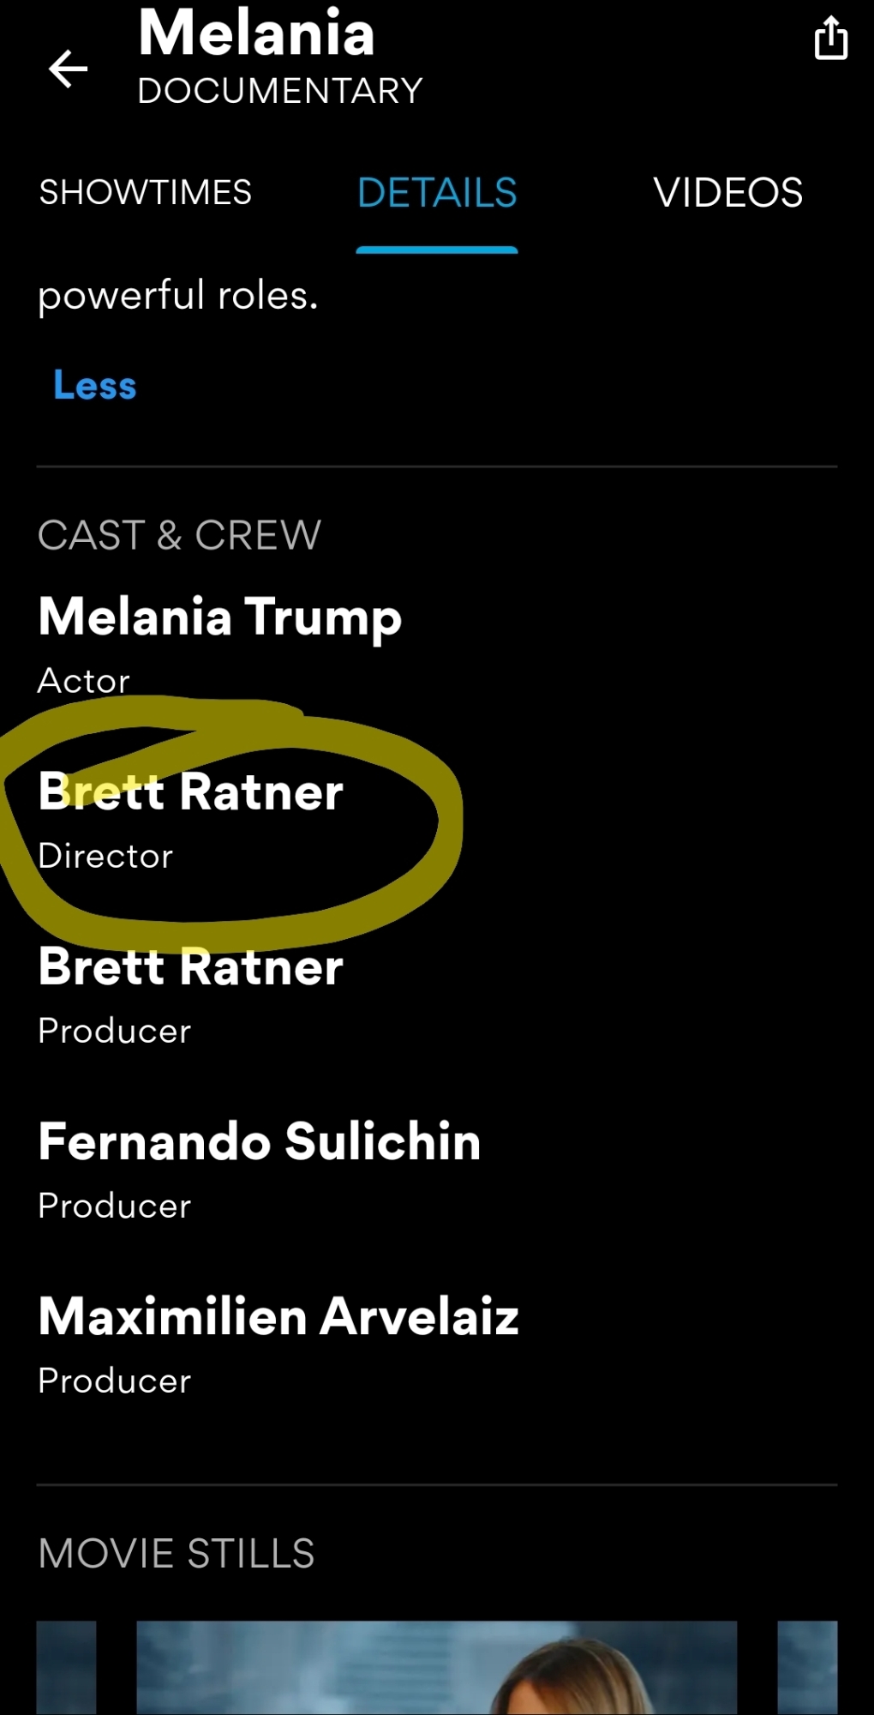Tap the partially visible right still
The height and width of the screenshot is (1715, 874).
click(x=806, y=1668)
